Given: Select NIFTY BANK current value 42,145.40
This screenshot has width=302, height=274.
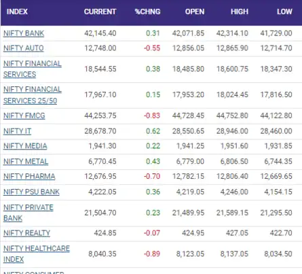Looking at the screenshot, I should (100, 33).
